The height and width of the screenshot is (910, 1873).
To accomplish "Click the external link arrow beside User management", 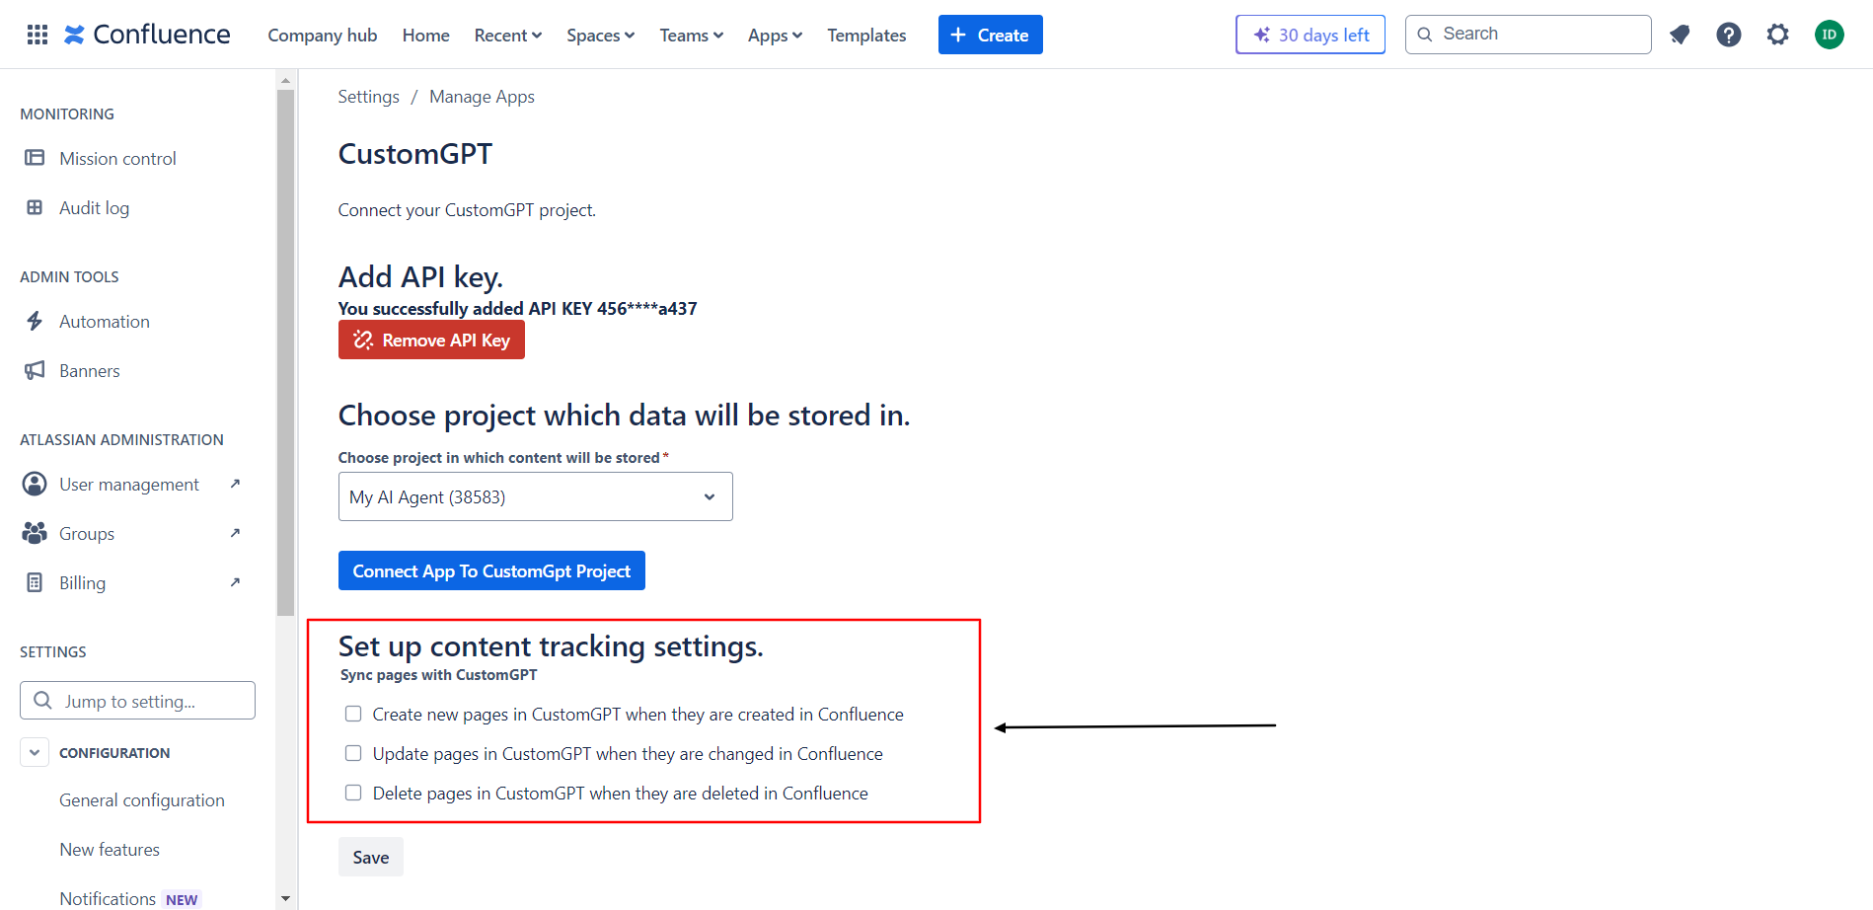I will [235, 484].
